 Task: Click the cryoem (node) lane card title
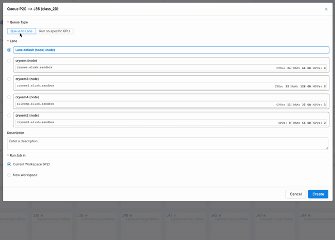pos(26,61)
